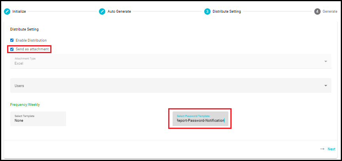The image size is (342, 161).
Task: Click the Users selection field
Action: [x=171, y=85]
